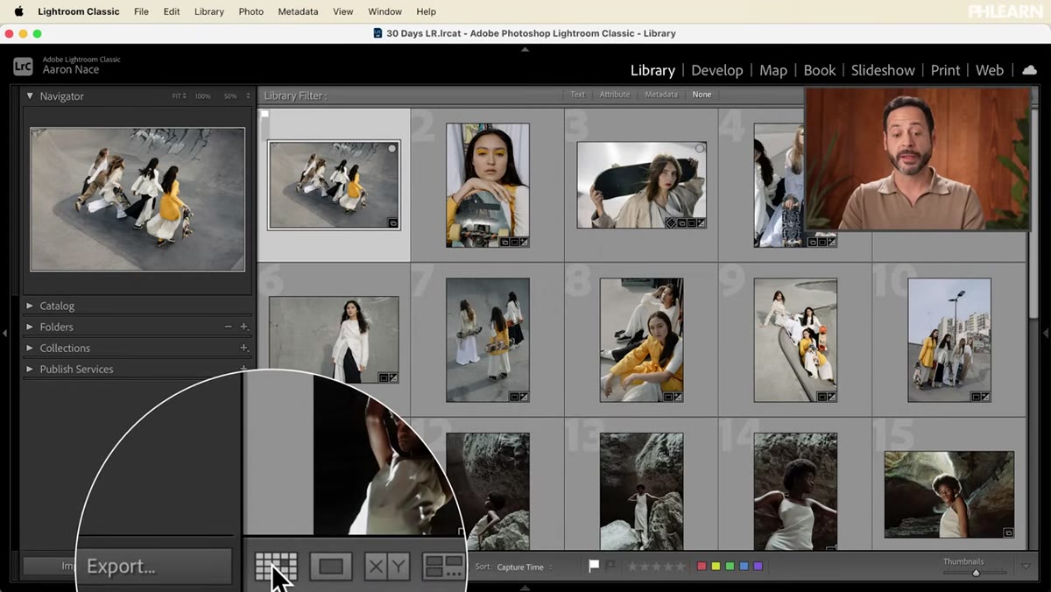Select photo 15 thumbnail in the cave

pyautogui.click(x=949, y=495)
